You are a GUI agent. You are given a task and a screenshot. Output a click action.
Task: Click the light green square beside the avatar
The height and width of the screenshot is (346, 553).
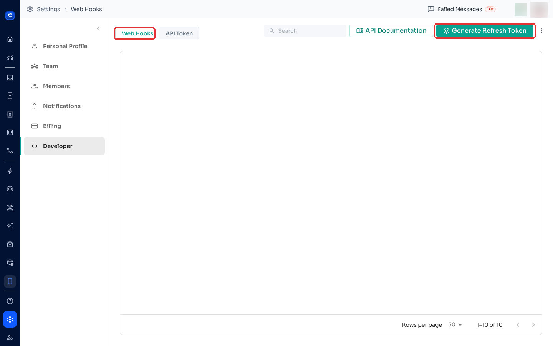521,10
